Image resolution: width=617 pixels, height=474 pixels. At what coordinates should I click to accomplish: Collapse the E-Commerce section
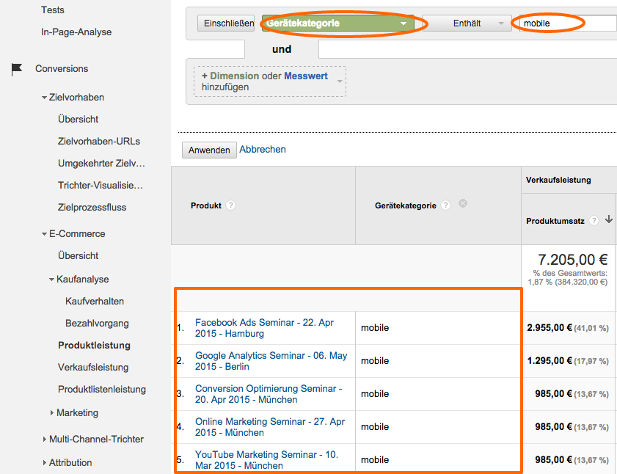[45, 234]
